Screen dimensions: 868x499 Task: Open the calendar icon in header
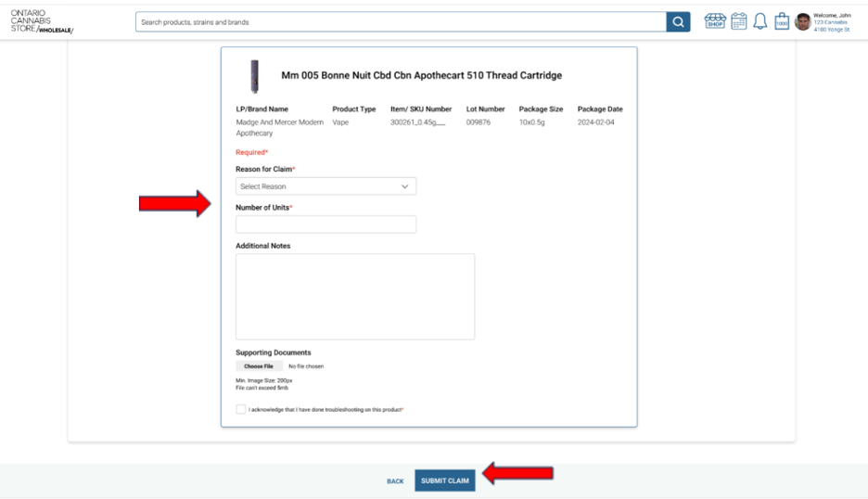click(x=738, y=21)
